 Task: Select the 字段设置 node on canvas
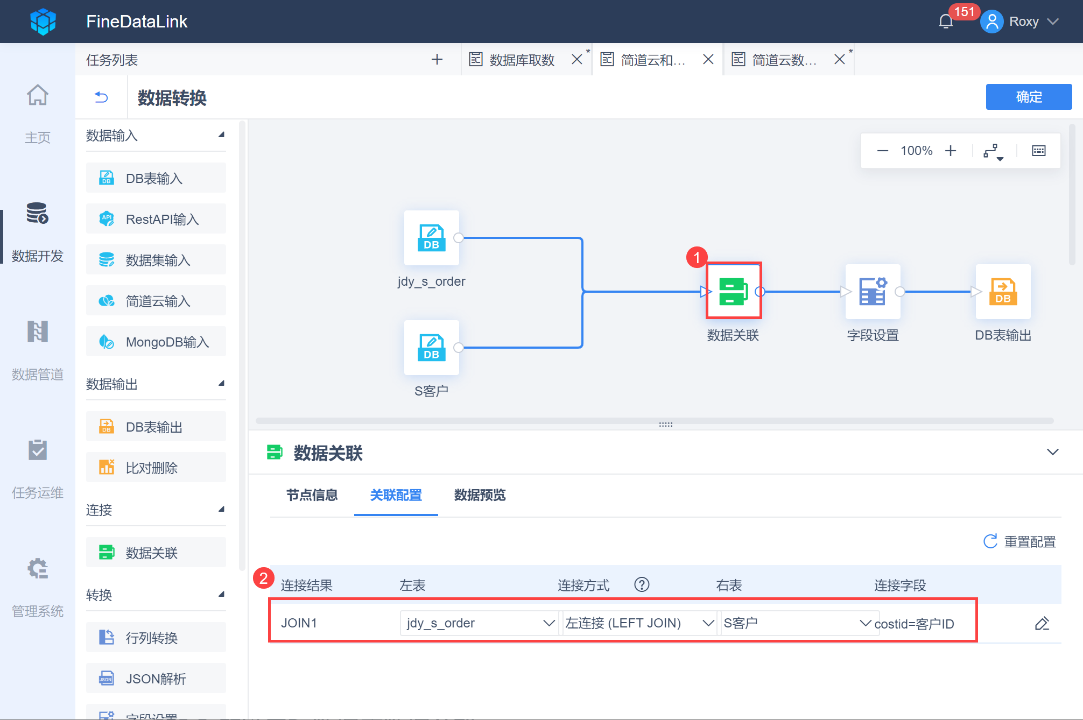[873, 291]
